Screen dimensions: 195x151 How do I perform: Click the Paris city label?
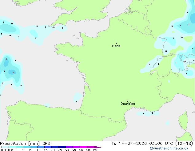click(116, 46)
